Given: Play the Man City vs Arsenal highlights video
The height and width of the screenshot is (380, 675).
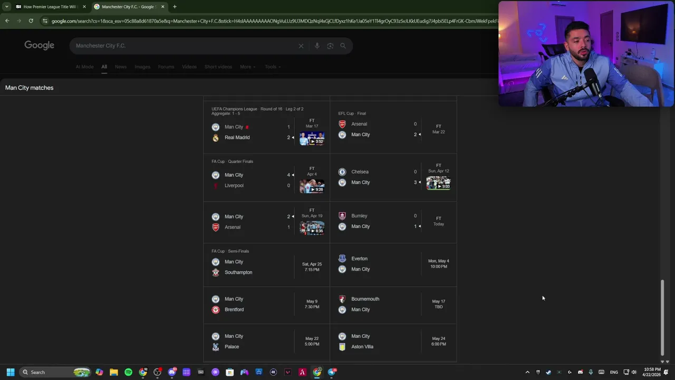Looking at the screenshot, I should click(x=312, y=227).
